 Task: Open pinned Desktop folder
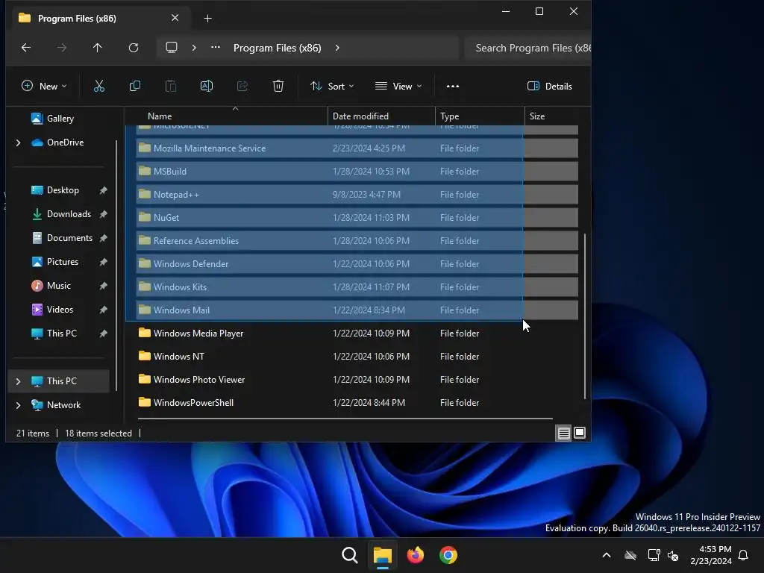pyautogui.click(x=63, y=190)
